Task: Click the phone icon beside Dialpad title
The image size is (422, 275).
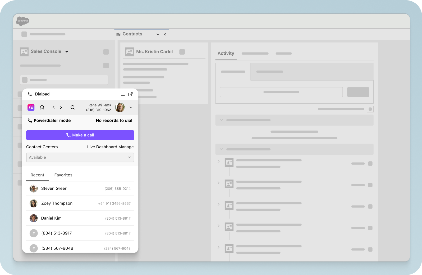Action: click(30, 94)
